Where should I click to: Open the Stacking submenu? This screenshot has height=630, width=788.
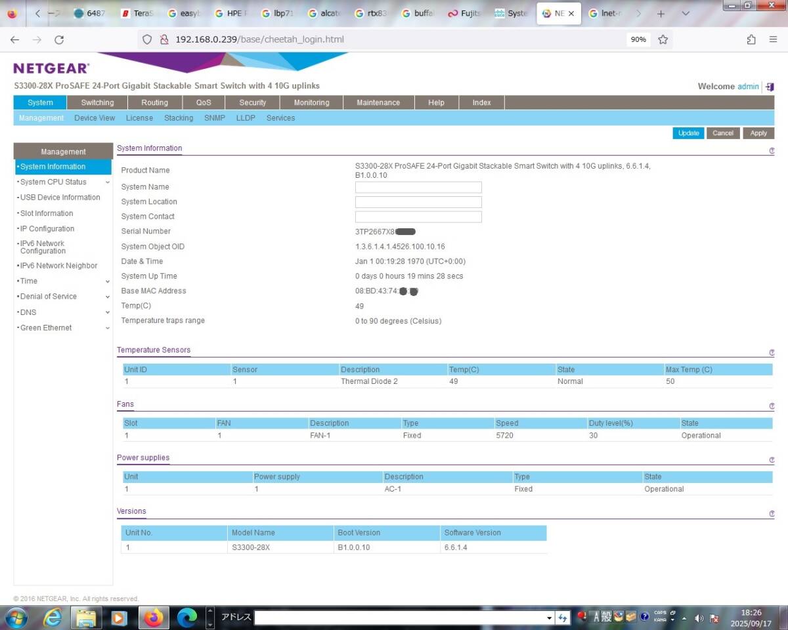pyautogui.click(x=179, y=118)
